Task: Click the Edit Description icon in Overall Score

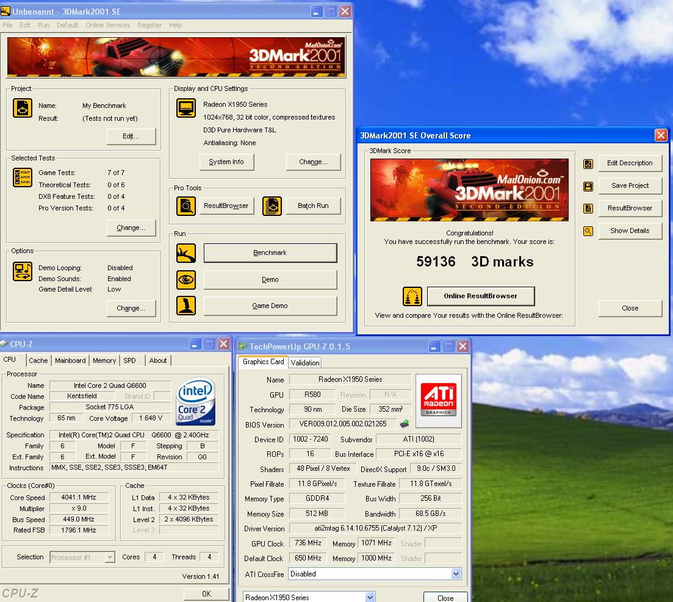Action: pos(588,163)
